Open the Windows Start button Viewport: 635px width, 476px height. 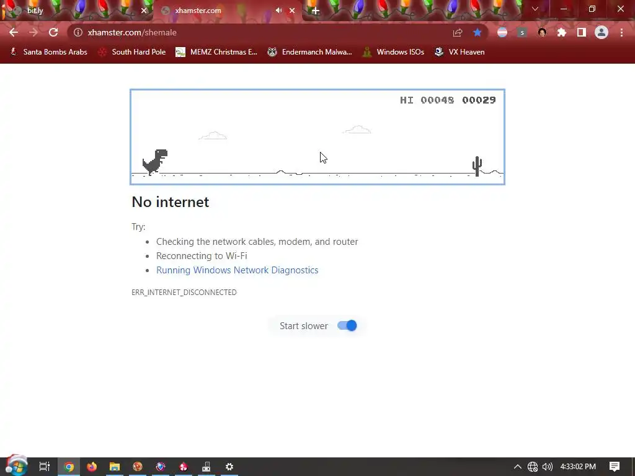point(16,467)
